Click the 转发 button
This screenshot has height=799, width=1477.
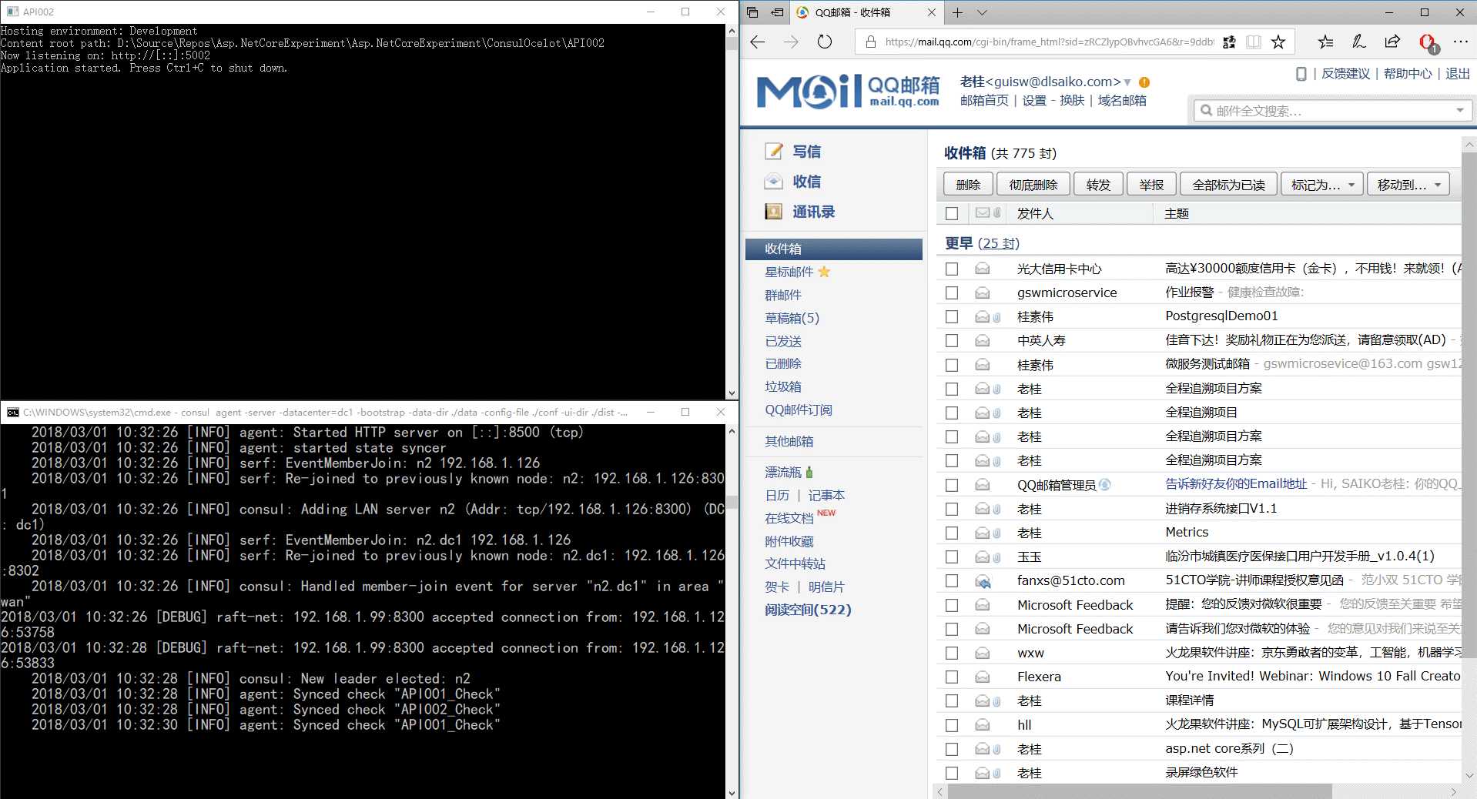pyautogui.click(x=1098, y=185)
